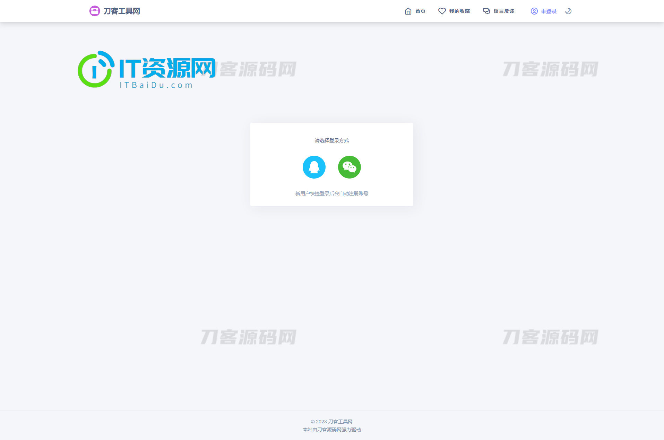This screenshot has height=440, width=664.
Task: Click the heart favorites icon
Action: (x=442, y=11)
